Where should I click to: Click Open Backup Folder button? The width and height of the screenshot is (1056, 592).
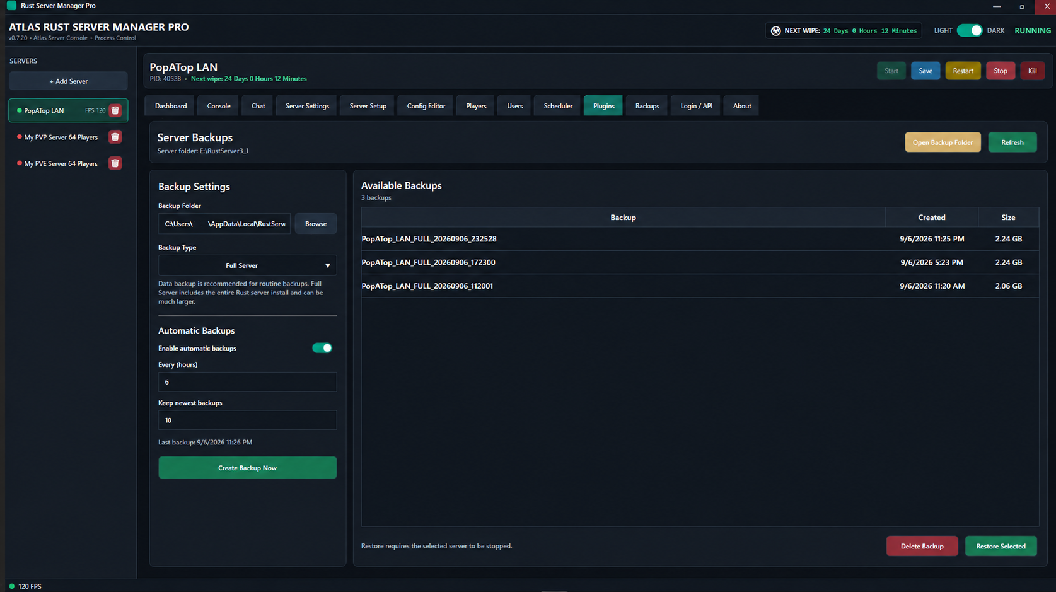[x=943, y=142]
